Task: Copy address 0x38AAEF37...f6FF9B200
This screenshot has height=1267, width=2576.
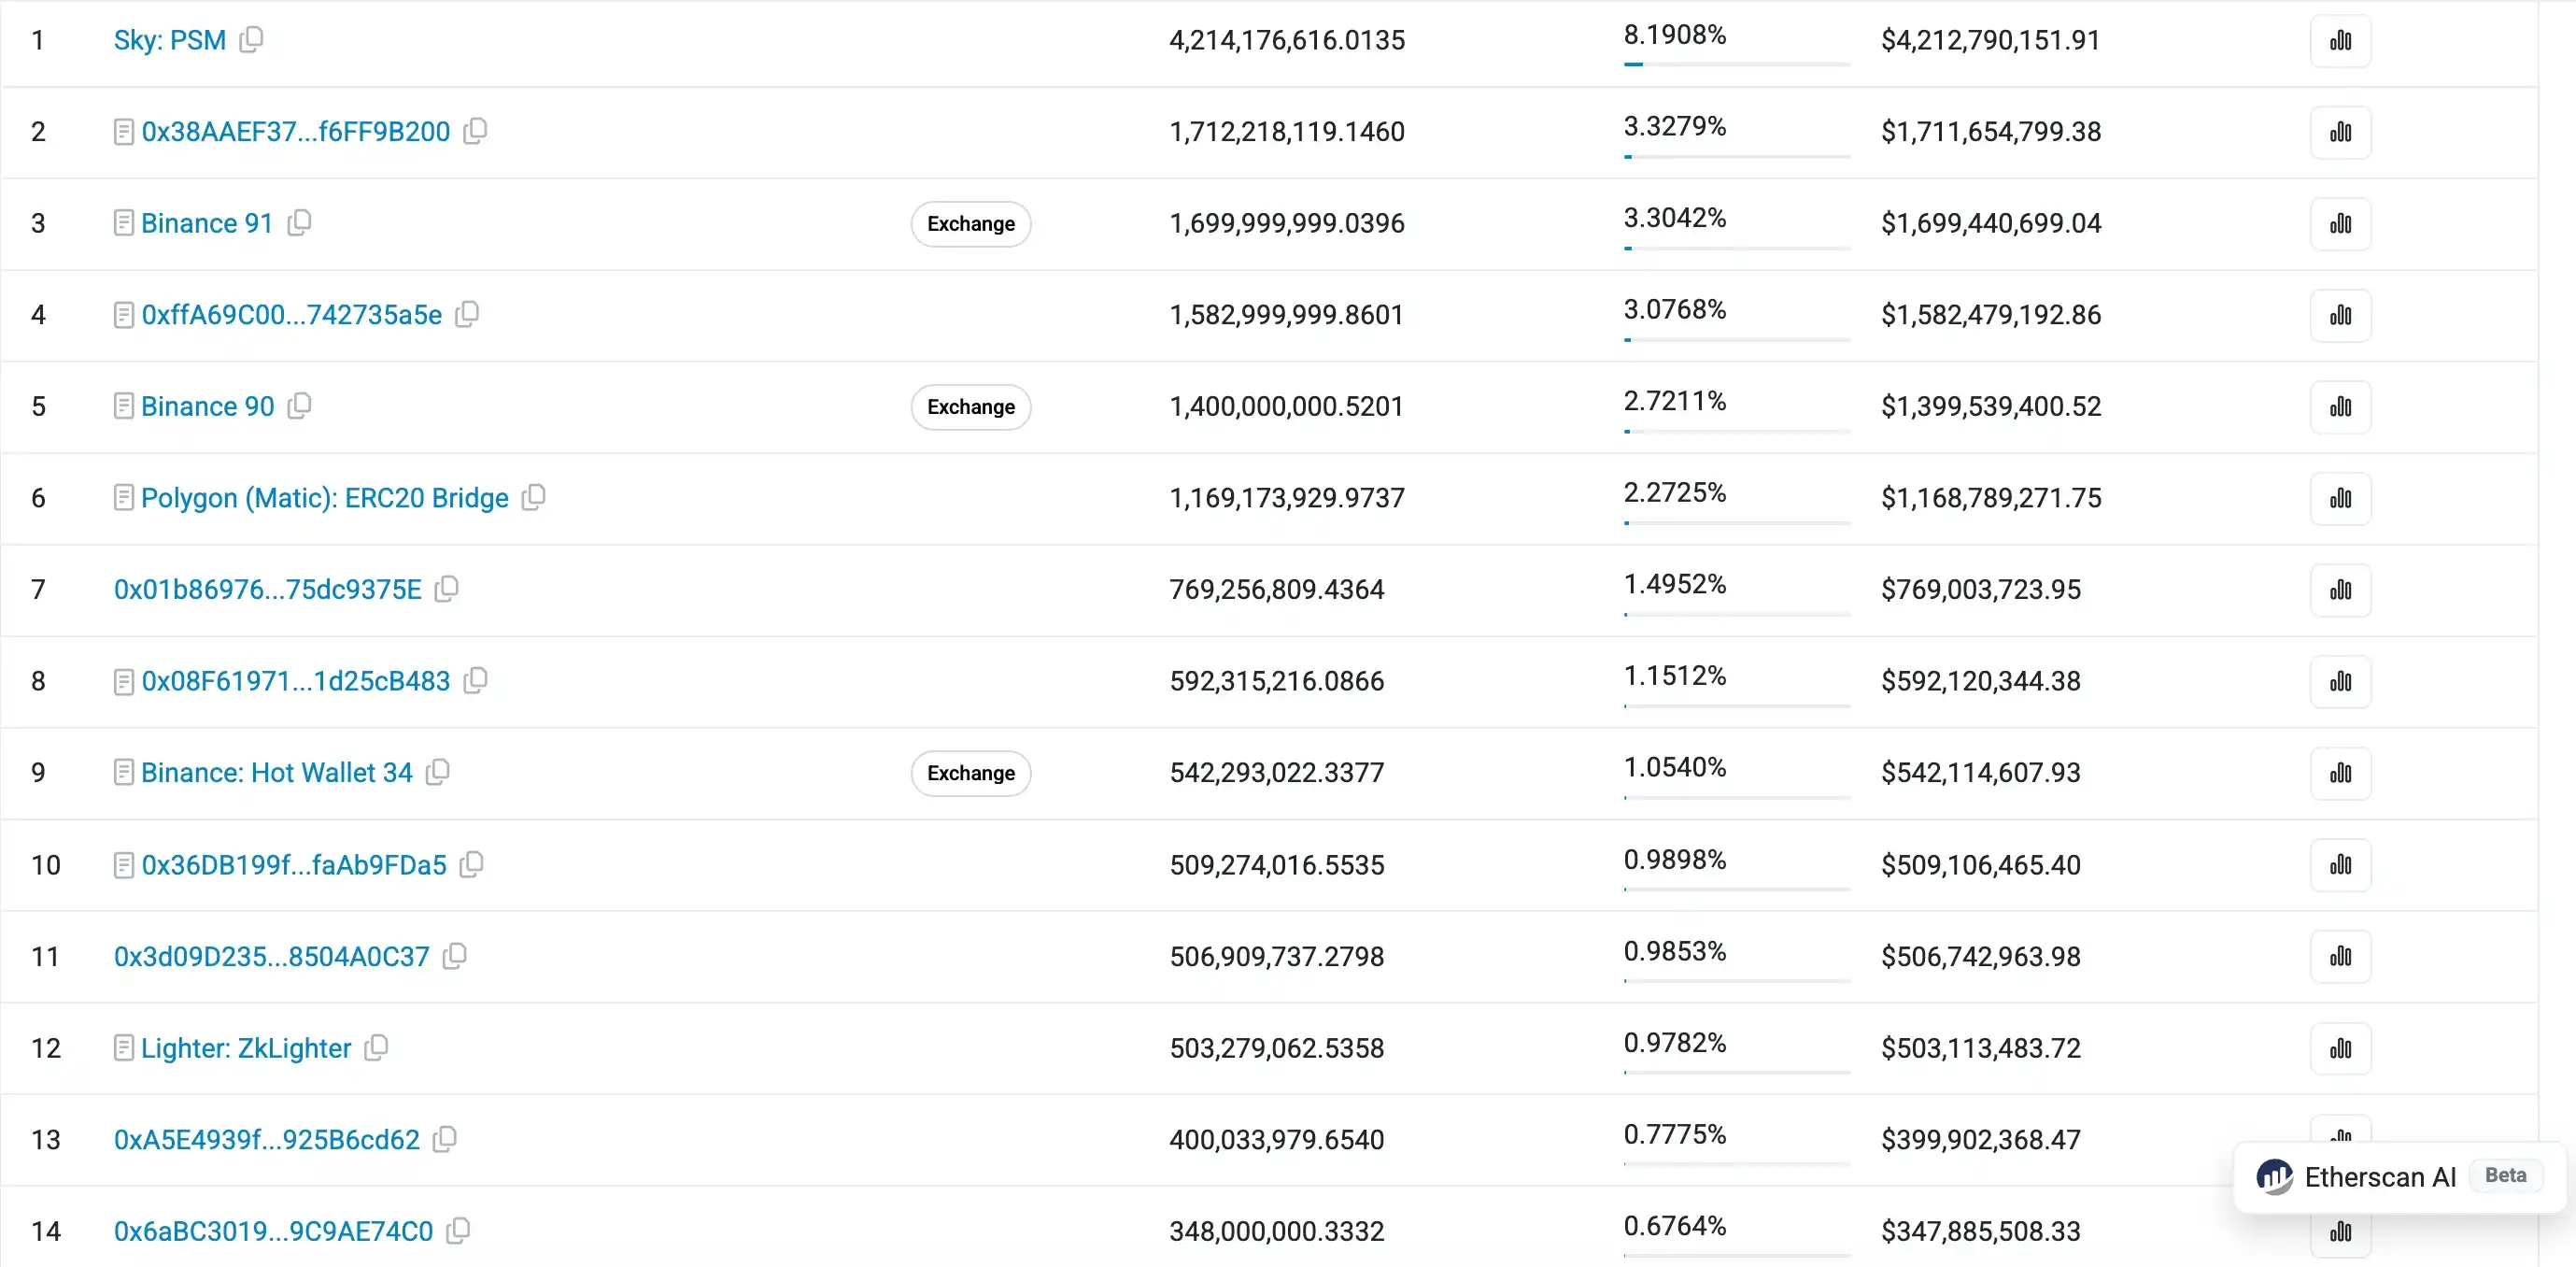Action: [x=475, y=131]
